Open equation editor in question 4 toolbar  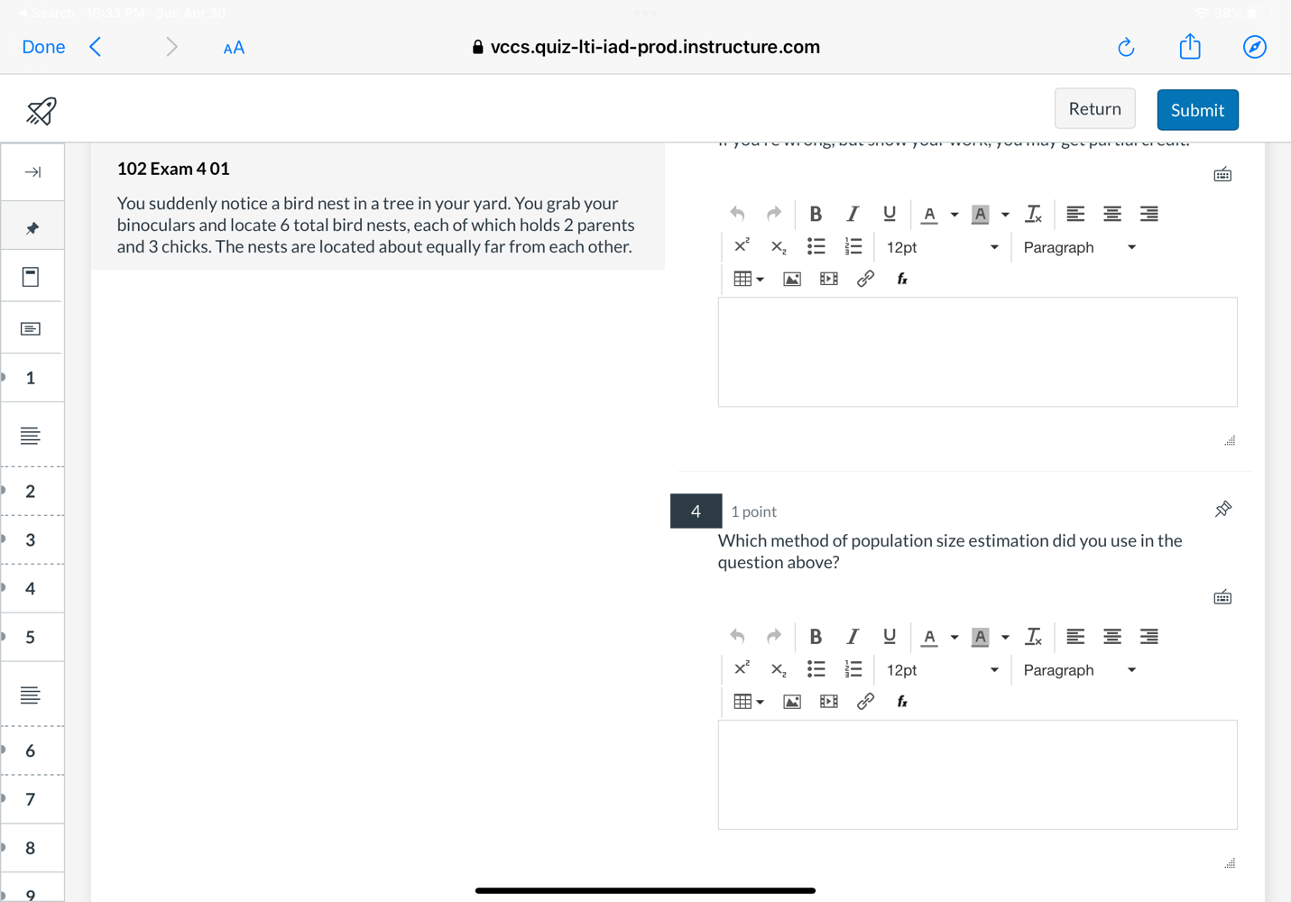tap(901, 702)
